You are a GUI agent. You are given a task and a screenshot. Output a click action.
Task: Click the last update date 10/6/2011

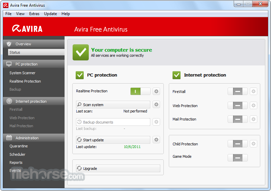click(132, 147)
